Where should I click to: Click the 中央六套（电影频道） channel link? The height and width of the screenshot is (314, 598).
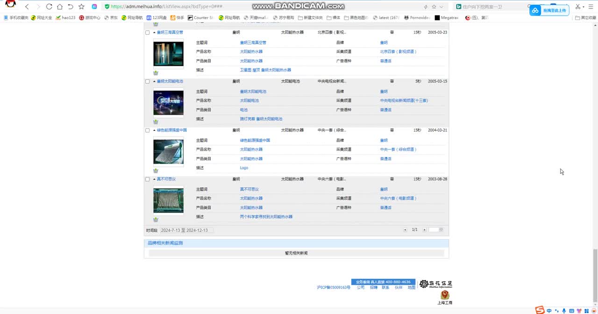[399, 199]
